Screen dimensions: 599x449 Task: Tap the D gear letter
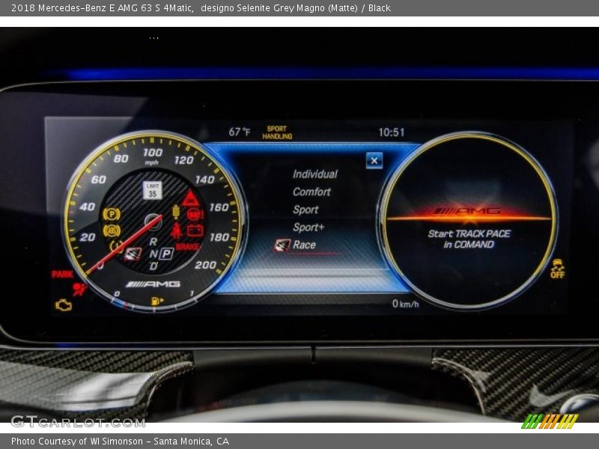tap(153, 266)
